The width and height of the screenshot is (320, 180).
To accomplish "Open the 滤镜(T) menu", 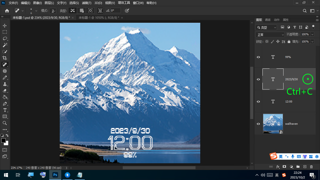I will [86, 3].
